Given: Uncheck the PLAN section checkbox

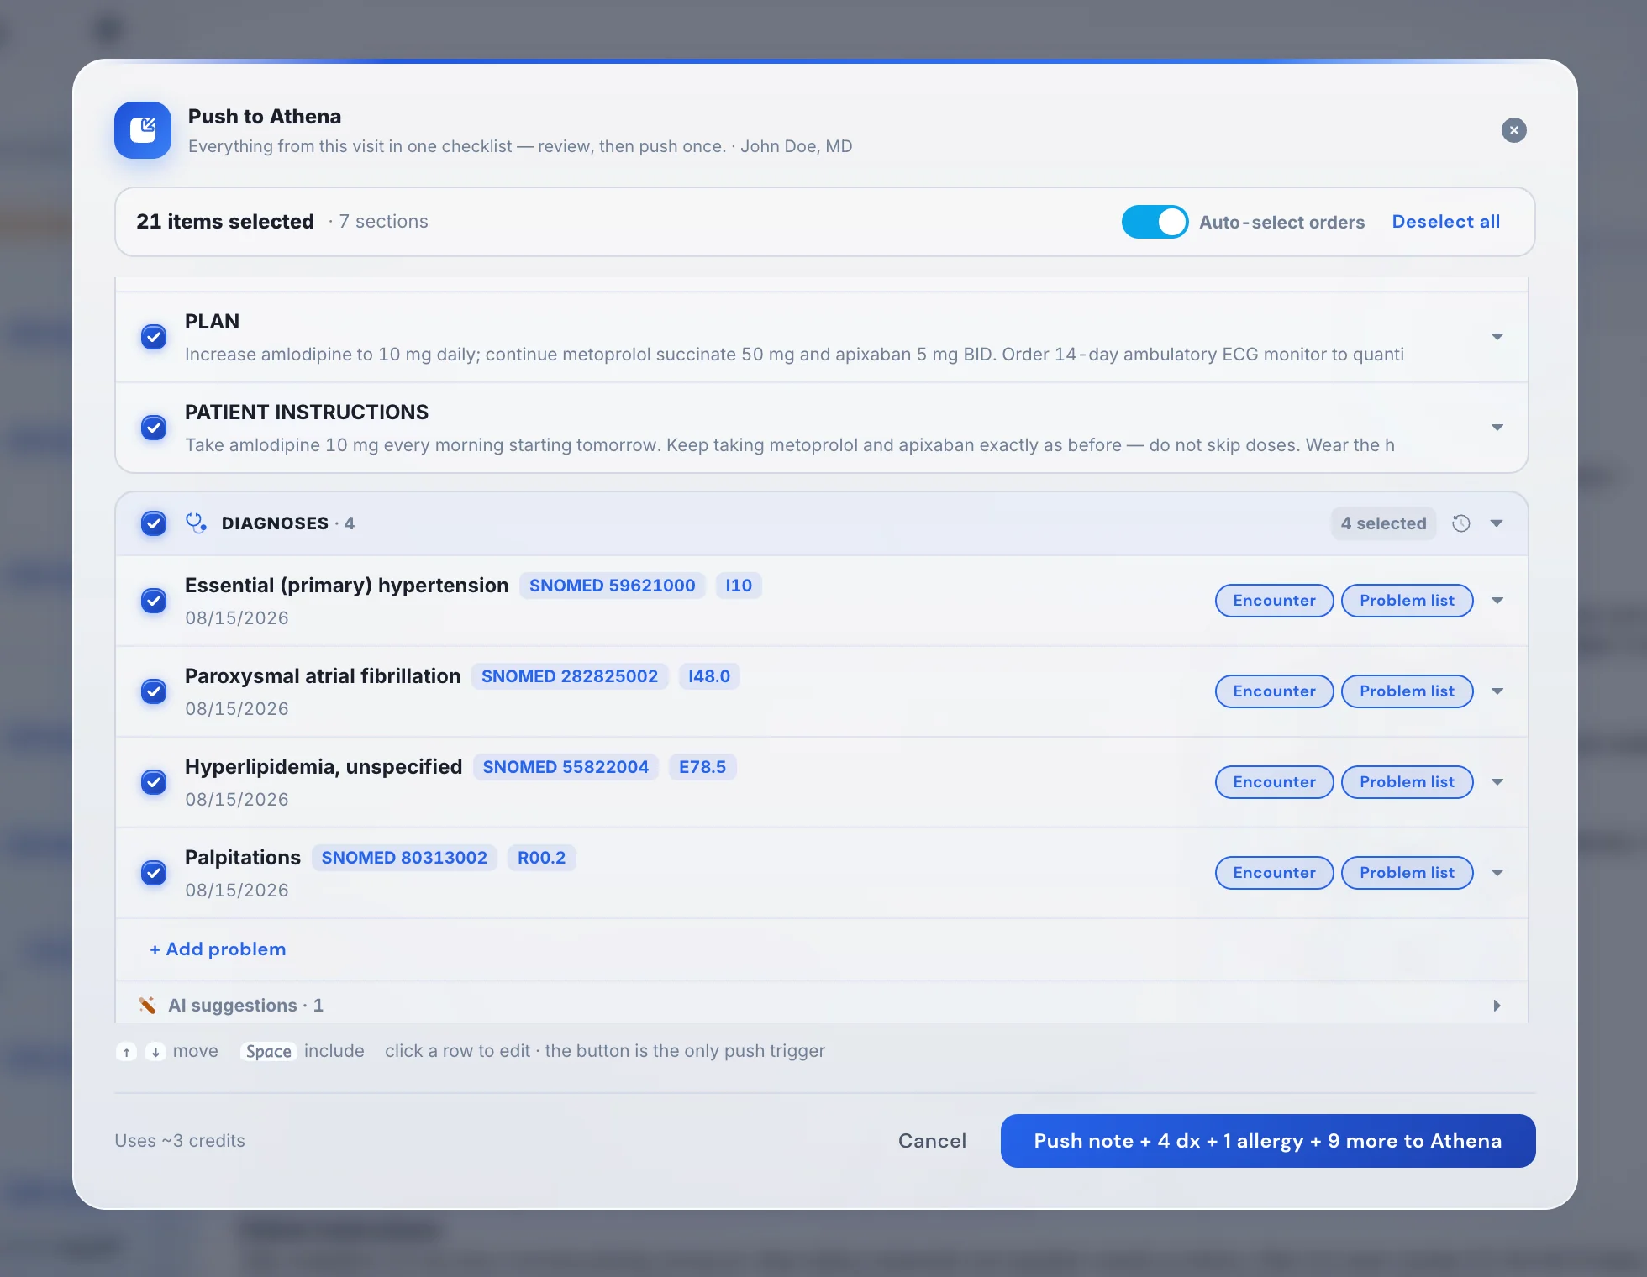Looking at the screenshot, I should (153, 337).
